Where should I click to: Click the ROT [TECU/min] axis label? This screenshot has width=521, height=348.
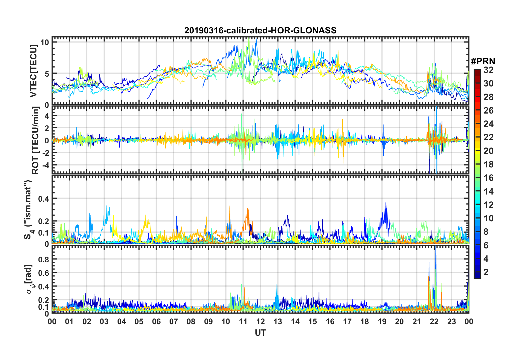pyautogui.click(x=36, y=140)
